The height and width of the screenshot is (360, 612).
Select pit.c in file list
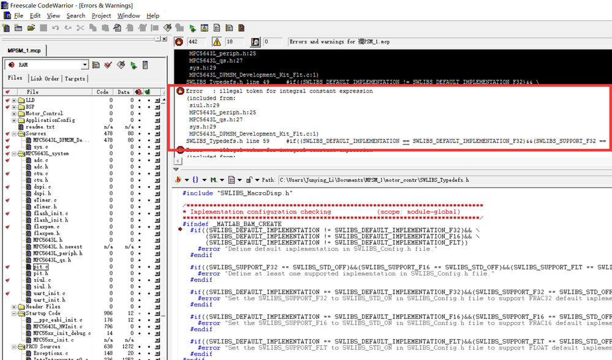(x=40, y=267)
